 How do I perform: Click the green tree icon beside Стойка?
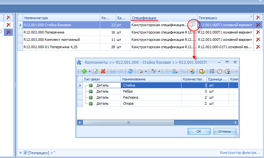pos(91,85)
